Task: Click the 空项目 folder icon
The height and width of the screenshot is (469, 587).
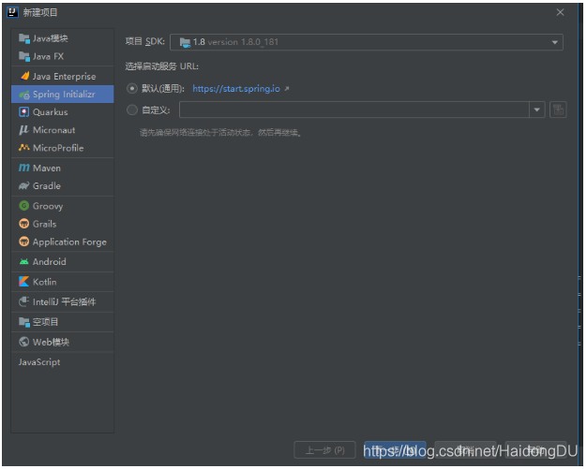Action: (24, 322)
